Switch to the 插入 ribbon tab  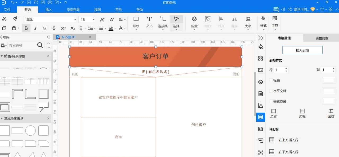coord(48,9)
